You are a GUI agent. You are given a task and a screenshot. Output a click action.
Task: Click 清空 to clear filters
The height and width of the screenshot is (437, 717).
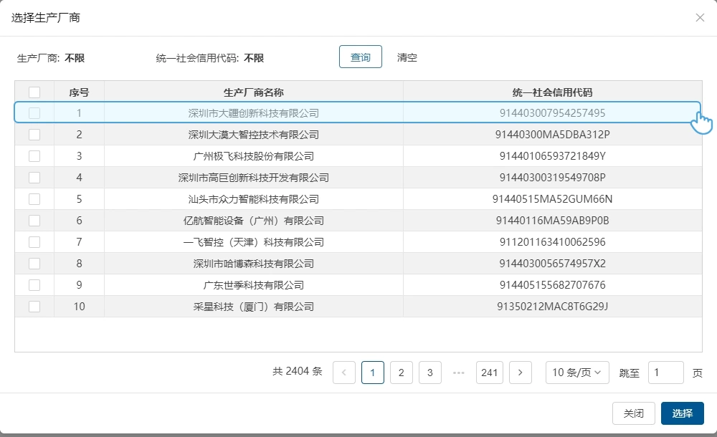407,57
